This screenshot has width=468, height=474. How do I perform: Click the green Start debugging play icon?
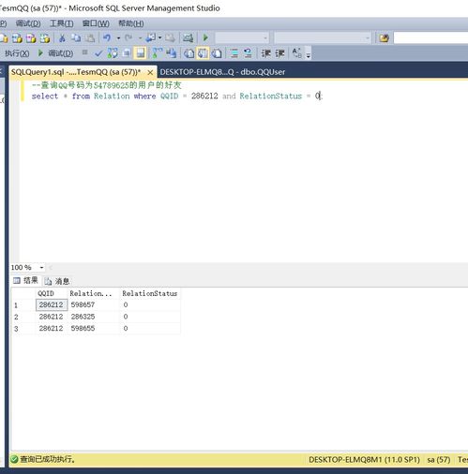(205, 37)
